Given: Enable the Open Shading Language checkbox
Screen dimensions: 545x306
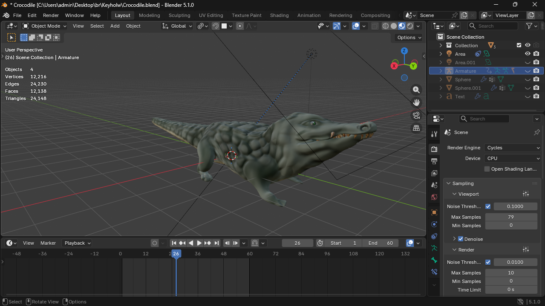Looking at the screenshot, I should 487,169.
